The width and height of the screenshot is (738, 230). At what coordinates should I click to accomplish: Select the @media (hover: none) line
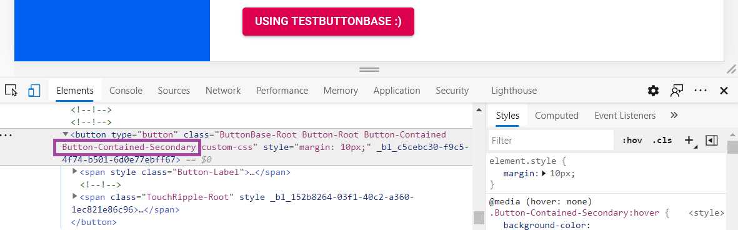541,201
